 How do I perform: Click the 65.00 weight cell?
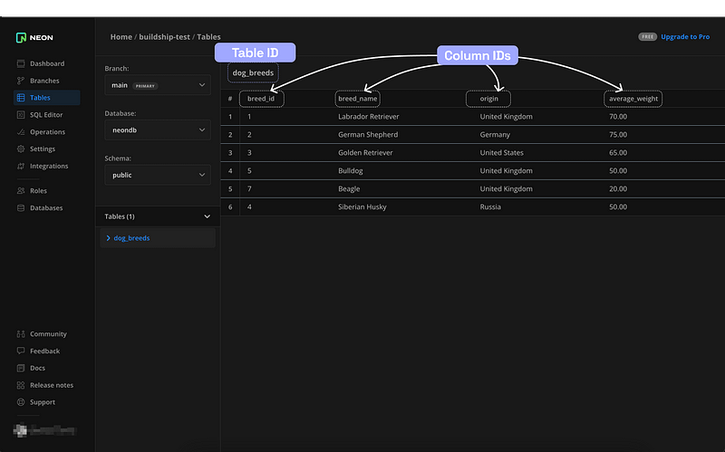click(618, 152)
